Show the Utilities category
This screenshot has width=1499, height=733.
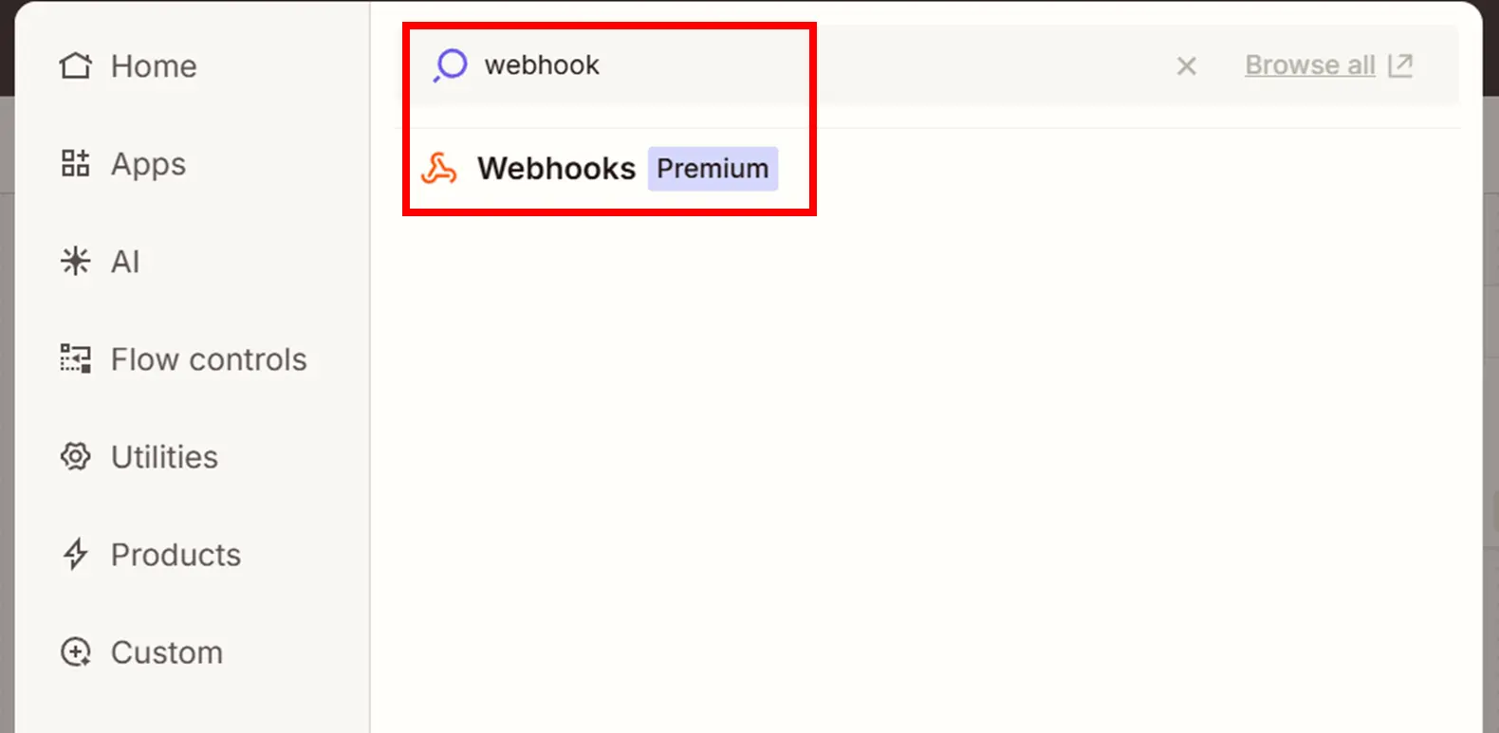tap(164, 457)
